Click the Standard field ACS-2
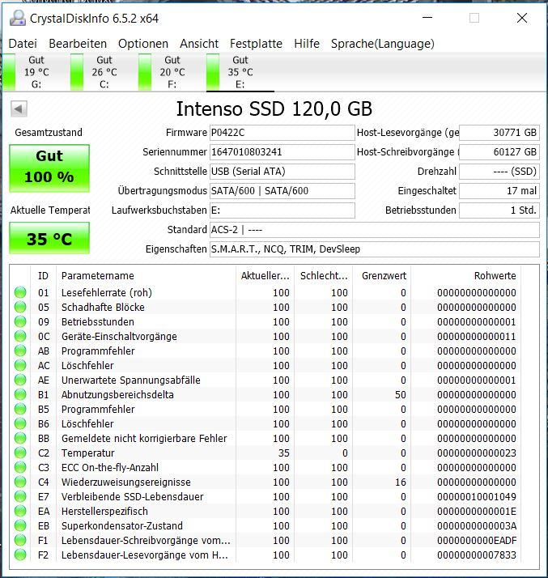548x578 pixels. [x=375, y=230]
